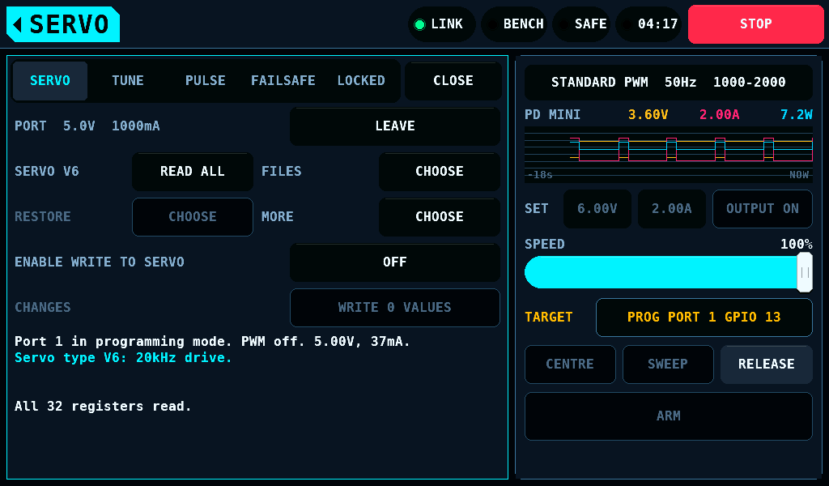The width and height of the screenshot is (829, 486).
Task: Edit the 2.00A set current field
Action: coord(671,209)
